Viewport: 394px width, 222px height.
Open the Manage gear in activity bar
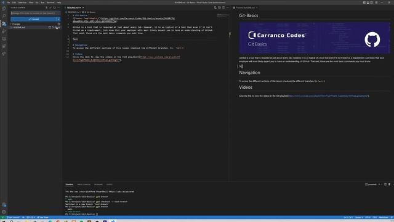click(4, 212)
